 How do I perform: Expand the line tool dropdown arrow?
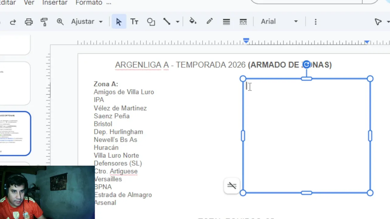(x=177, y=22)
